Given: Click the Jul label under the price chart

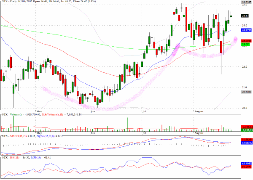Looking at the screenshot, I should pyautogui.click(x=144, y=111).
